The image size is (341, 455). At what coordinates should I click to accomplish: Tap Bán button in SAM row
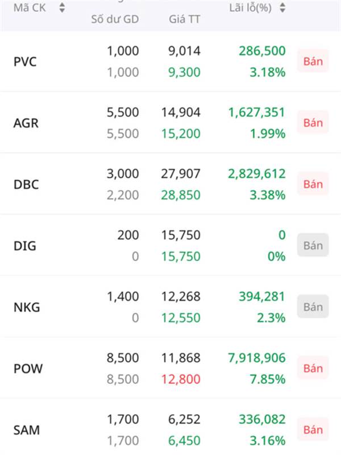click(313, 430)
